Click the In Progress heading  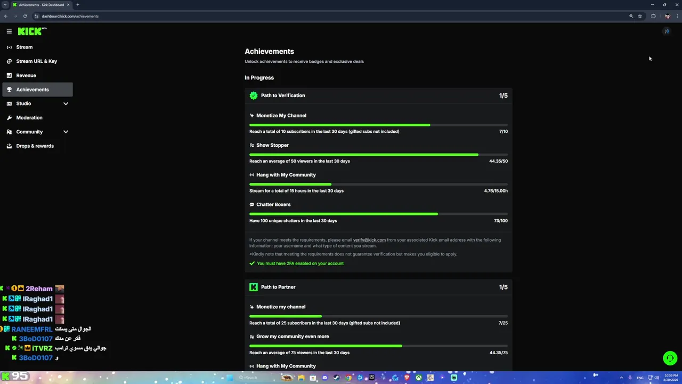259,78
